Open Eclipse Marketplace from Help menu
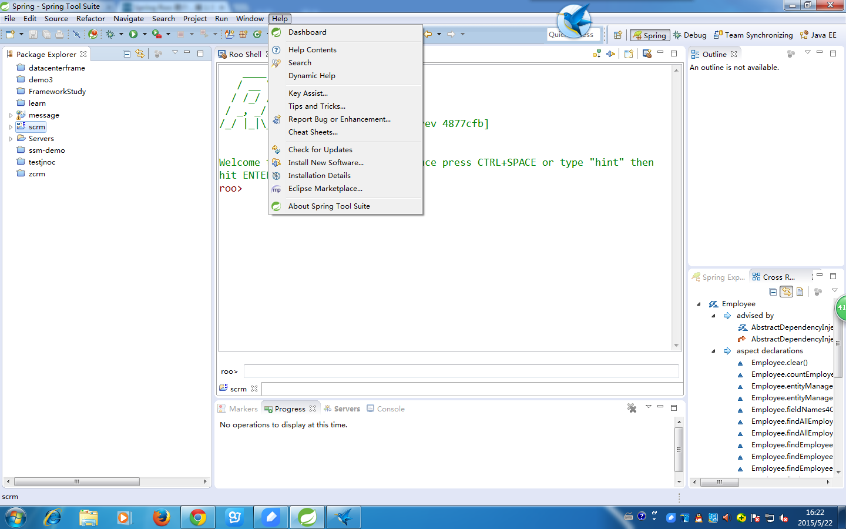This screenshot has width=846, height=529. 345,189
